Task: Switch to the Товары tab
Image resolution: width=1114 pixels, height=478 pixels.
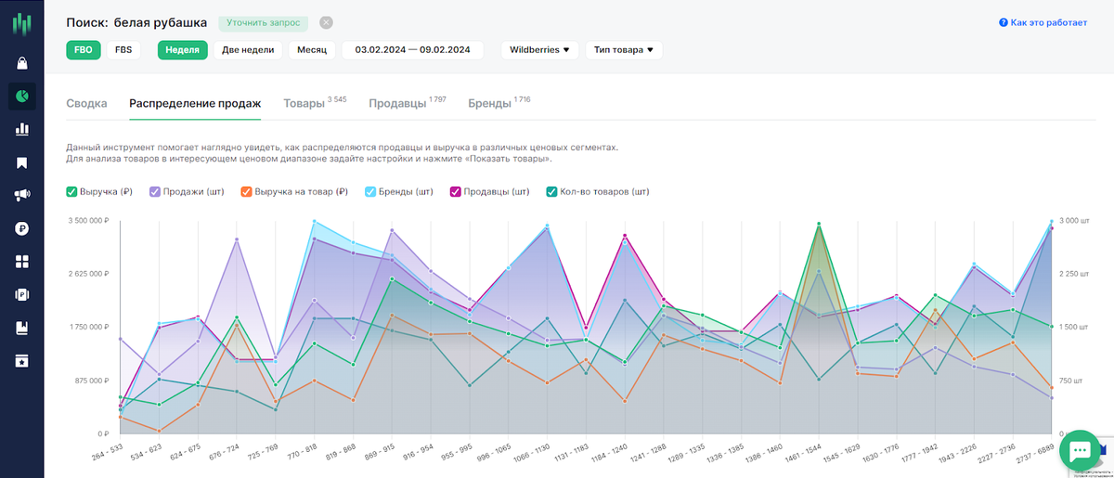Action: (x=315, y=103)
